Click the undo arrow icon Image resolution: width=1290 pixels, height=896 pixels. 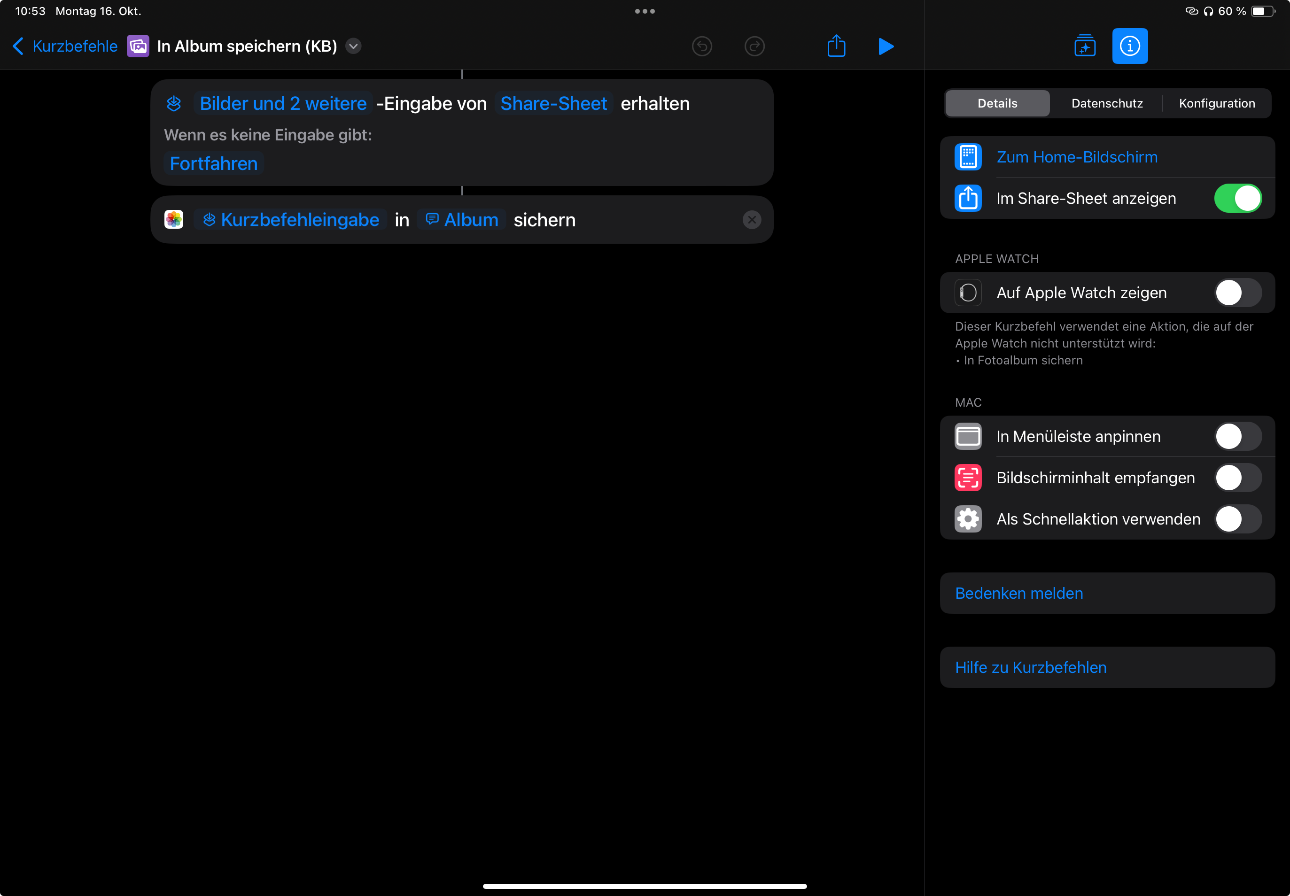pos(702,46)
